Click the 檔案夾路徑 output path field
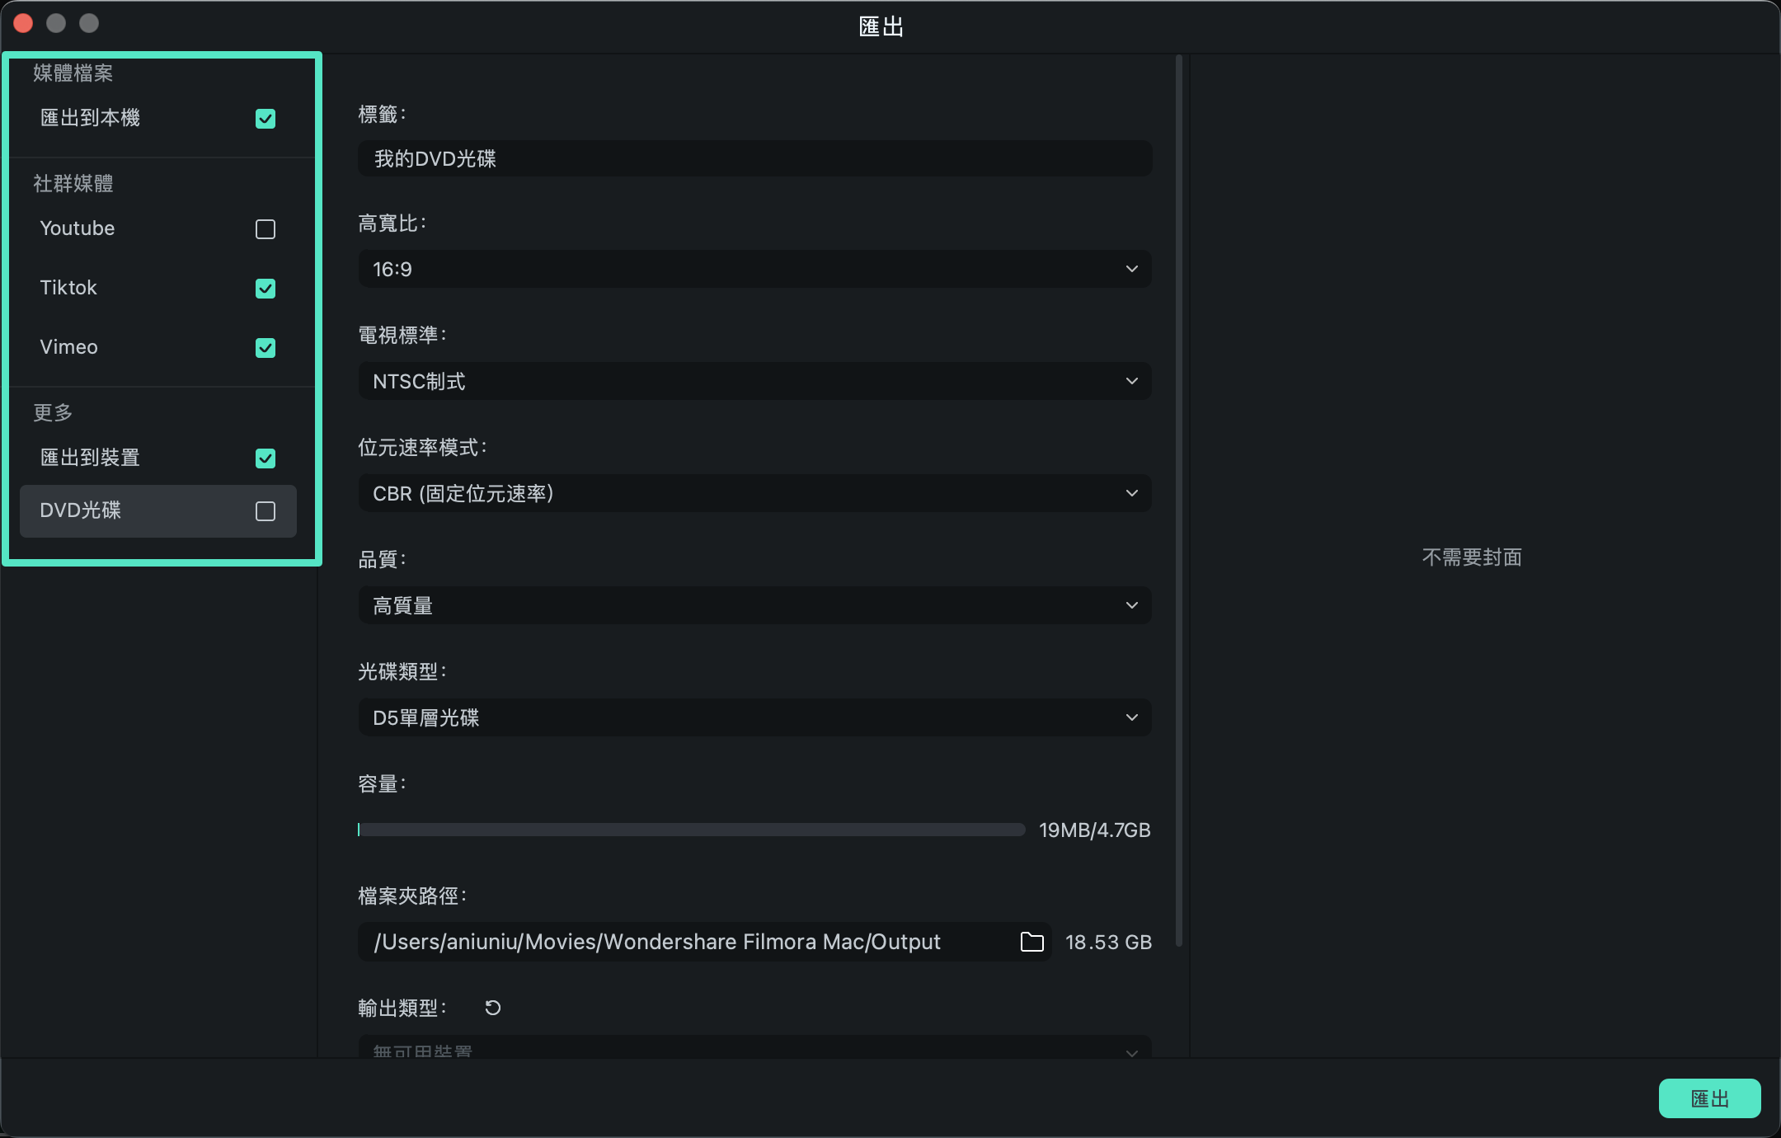 pyautogui.click(x=704, y=942)
